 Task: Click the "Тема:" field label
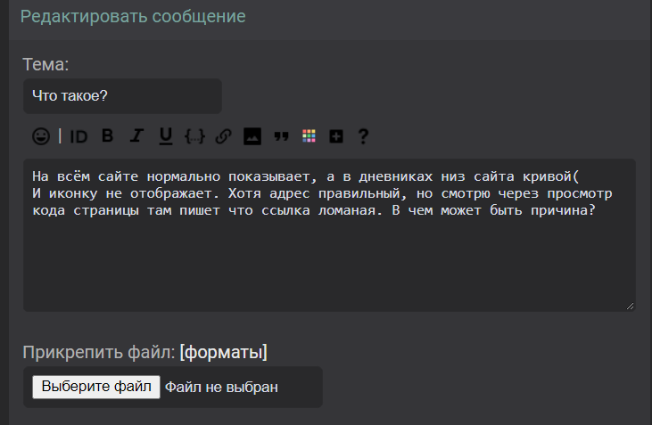point(45,65)
